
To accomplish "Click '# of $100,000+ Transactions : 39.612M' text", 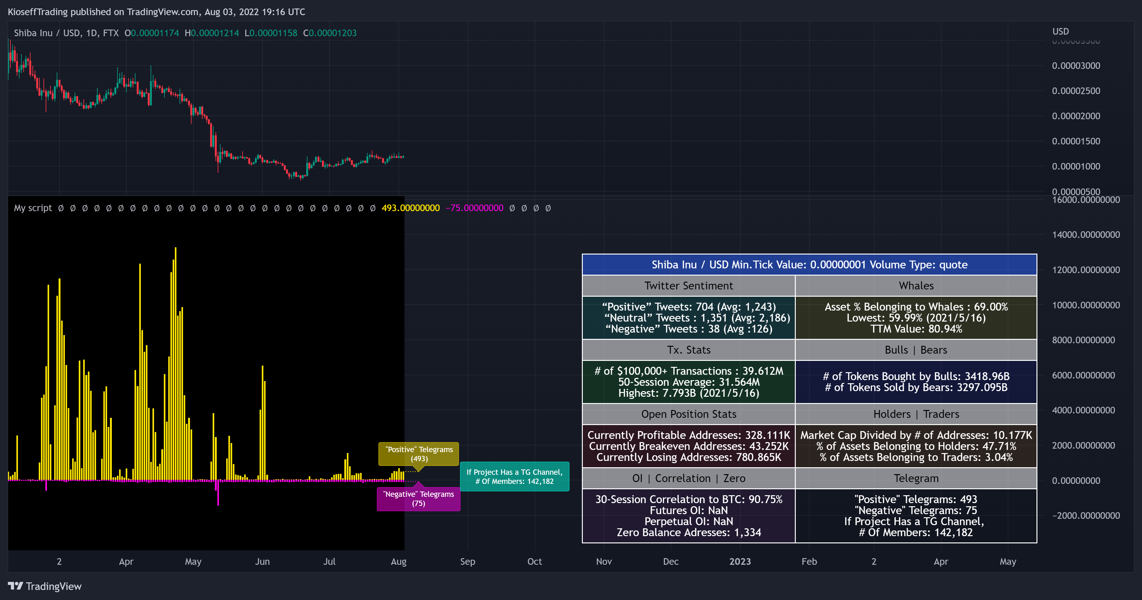I will click(x=688, y=371).
